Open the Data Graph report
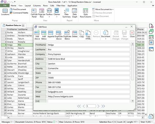 click(x=75, y=13)
